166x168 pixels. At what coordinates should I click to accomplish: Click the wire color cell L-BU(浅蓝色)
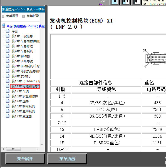click(106, 130)
